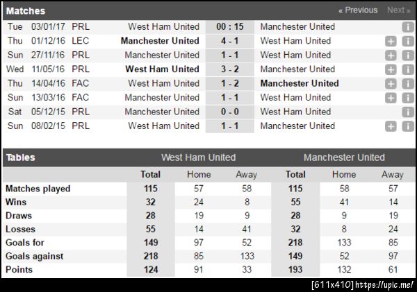This screenshot has height=292, width=417.
Task: Open the 3 - 2 match score
Action: tap(229, 69)
